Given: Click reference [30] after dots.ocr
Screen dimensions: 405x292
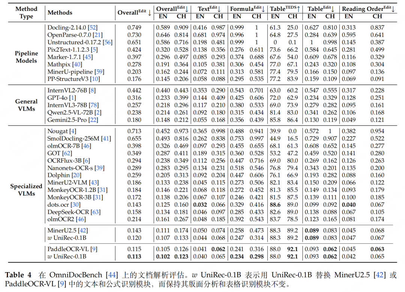Looking at the screenshot, I should [x=75, y=205].
